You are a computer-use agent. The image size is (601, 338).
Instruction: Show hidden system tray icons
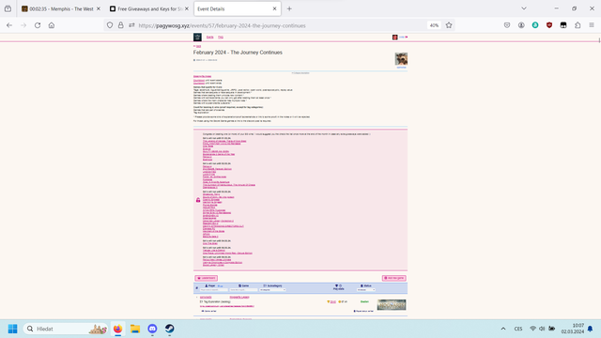point(503,329)
